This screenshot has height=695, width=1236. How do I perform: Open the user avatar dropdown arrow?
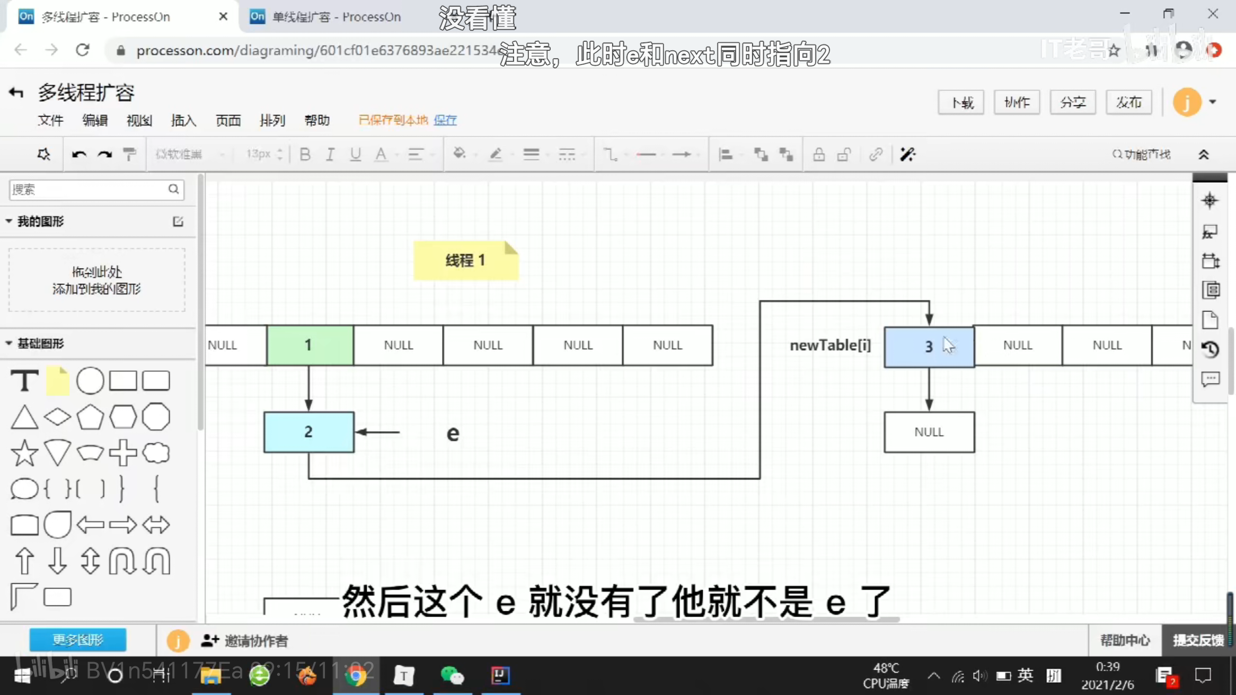pyautogui.click(x=1213, y=102)
